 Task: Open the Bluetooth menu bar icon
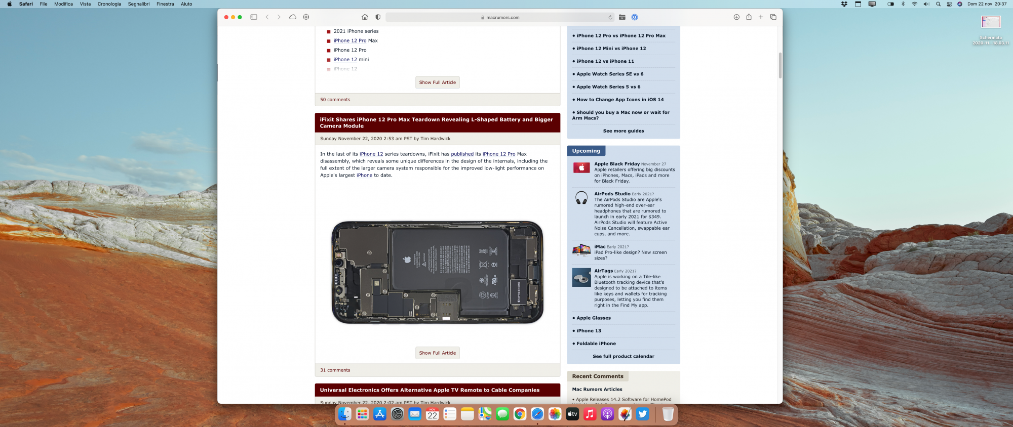[903, 4]
